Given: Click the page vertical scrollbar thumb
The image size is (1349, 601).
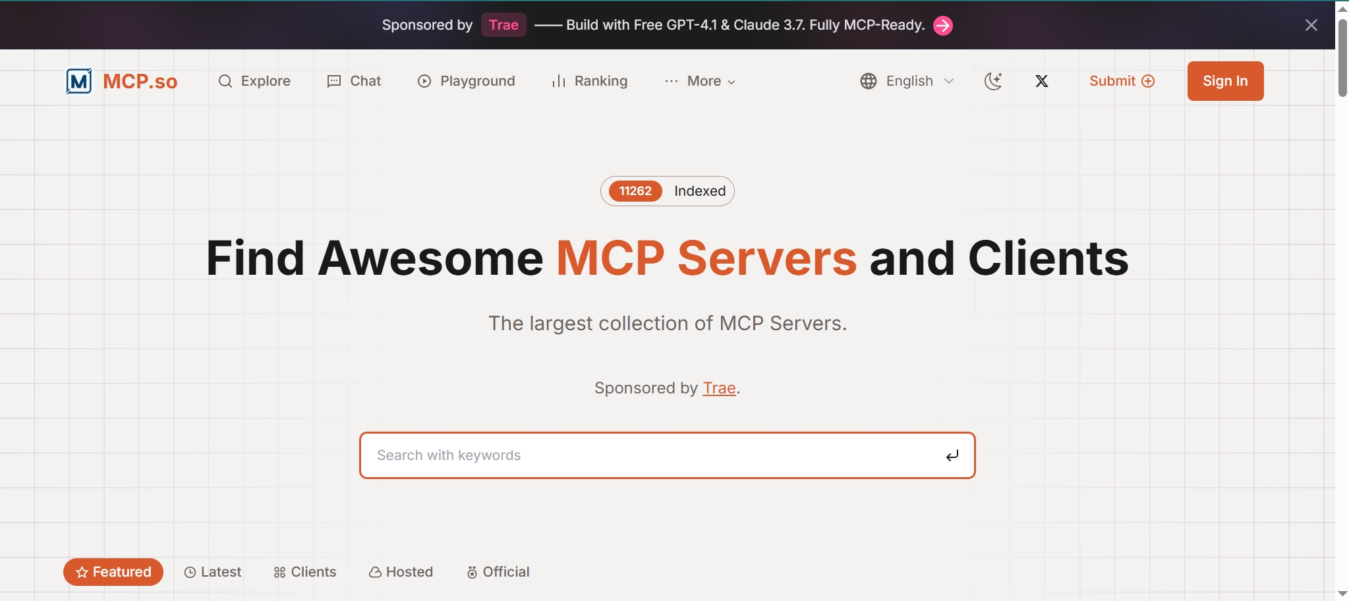Looking at the screenshot, I should tap(1342, 58).
